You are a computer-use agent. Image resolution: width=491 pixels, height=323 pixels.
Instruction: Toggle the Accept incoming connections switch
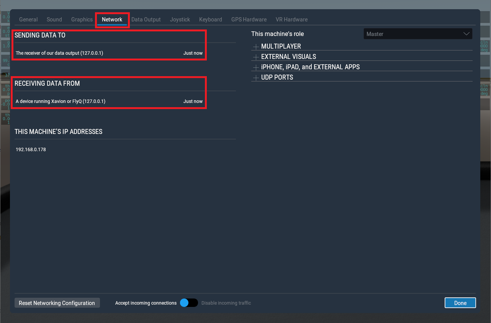point(189,303)
